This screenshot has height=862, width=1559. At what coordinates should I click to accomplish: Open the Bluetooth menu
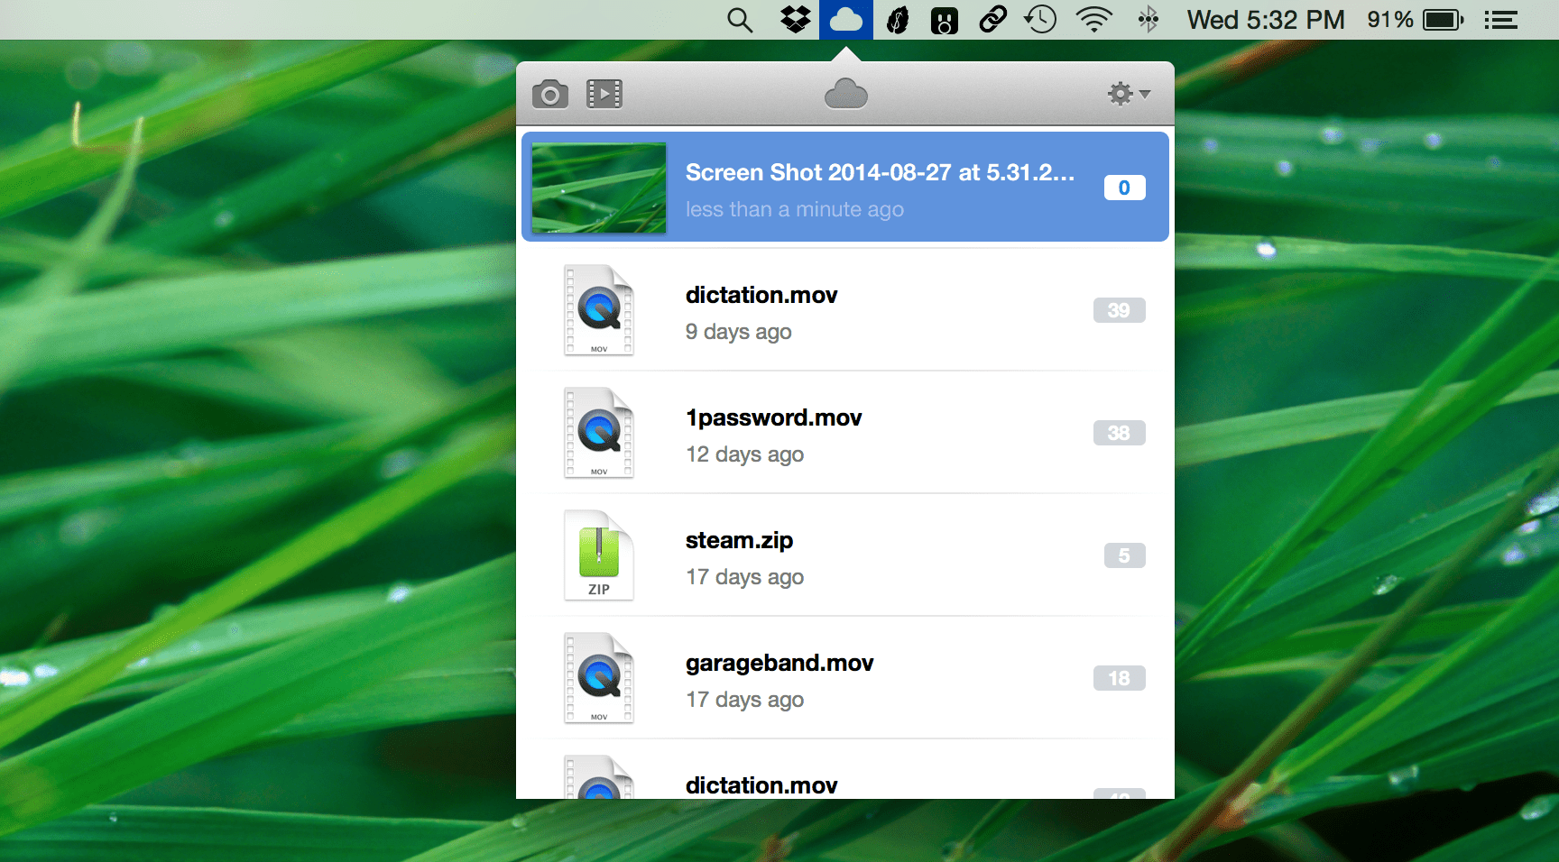tap(1148, 19)
